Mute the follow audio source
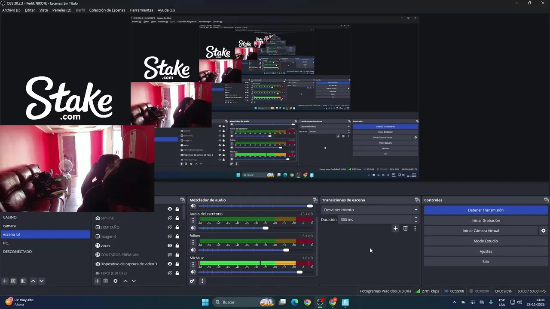The image size is (550, 309). [x=193, y=250]
